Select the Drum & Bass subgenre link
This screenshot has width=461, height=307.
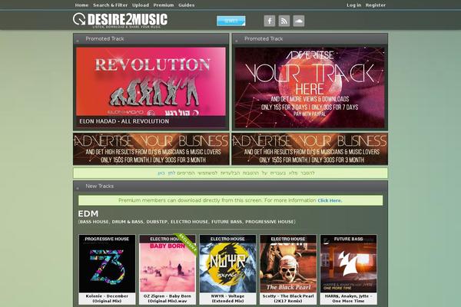coord(128,222)
